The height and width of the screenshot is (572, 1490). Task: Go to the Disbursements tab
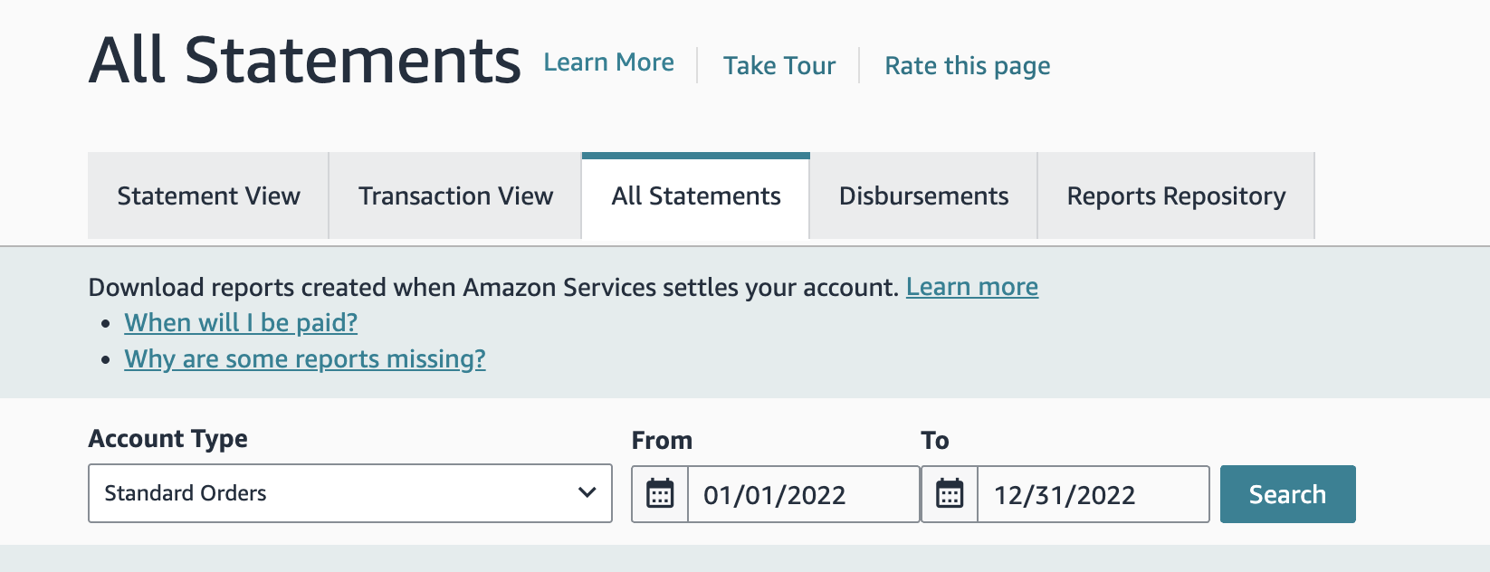point(923,196)
